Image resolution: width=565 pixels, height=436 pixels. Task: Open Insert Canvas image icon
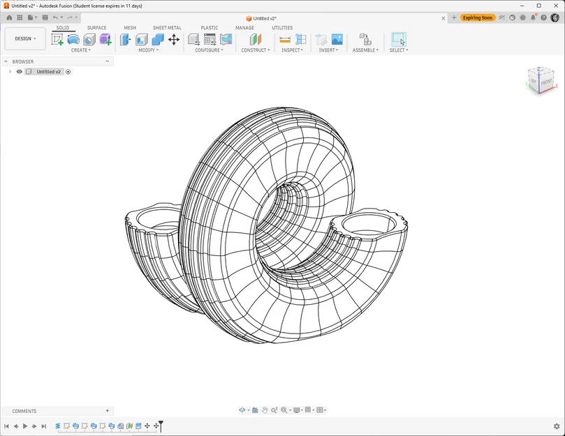tap(337, 39)
